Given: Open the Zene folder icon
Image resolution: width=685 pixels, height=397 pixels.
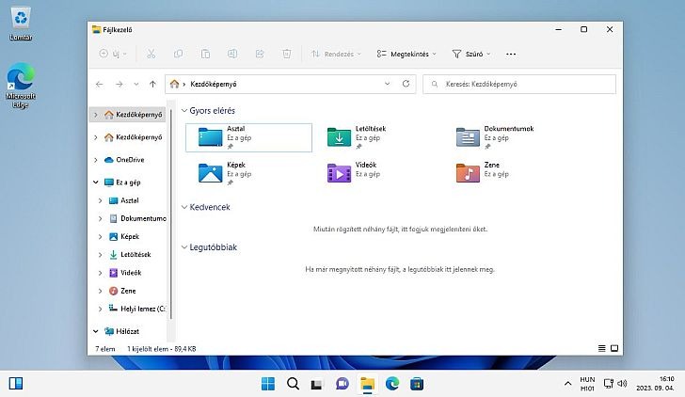Looking at the screenshot, I should tap(468, 172).
